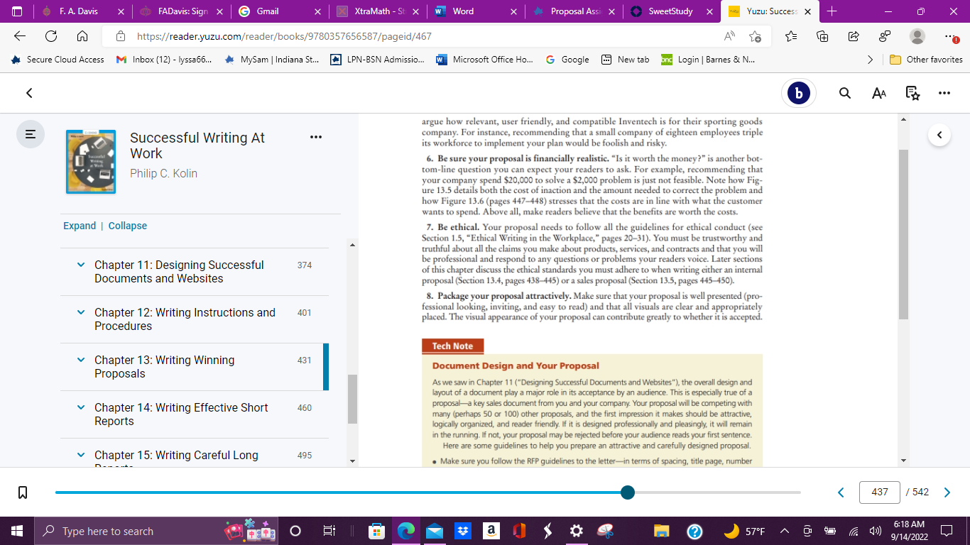Open Chapter 13: Writing Winning Proposals
Viewport: 970px width, 545px height.
(164, 367)
